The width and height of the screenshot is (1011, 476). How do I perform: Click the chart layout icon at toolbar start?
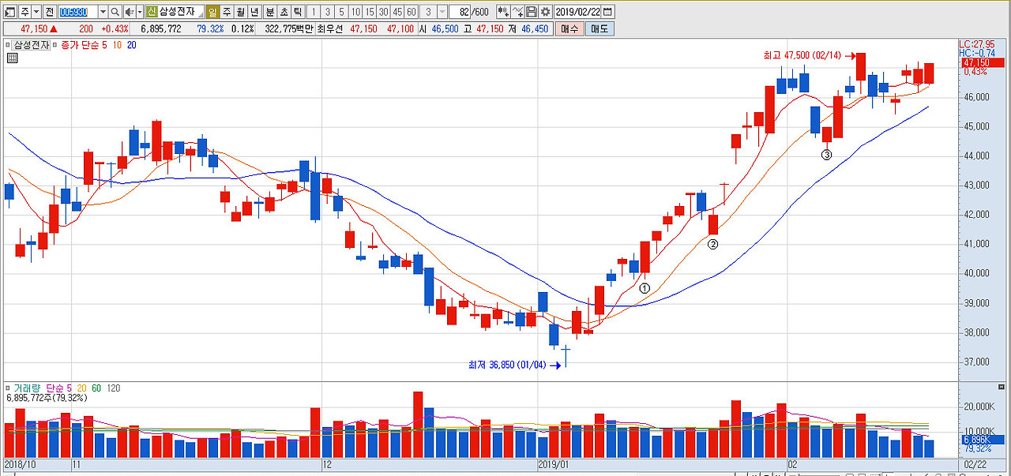[x=10, y=12]
